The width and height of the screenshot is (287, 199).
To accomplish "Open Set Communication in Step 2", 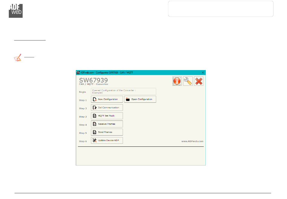I will pyautogui.click(x=107, y=108).
